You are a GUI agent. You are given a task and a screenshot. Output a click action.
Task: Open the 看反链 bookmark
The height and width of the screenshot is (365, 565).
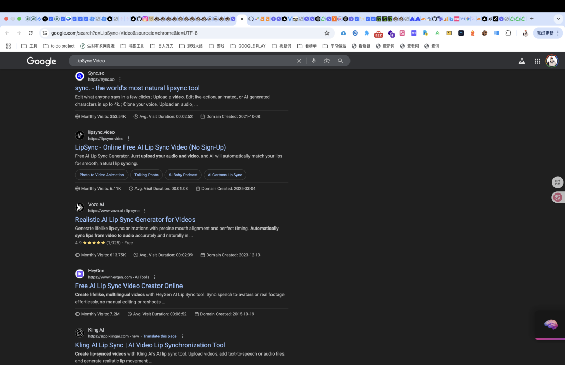pos(361,46)
